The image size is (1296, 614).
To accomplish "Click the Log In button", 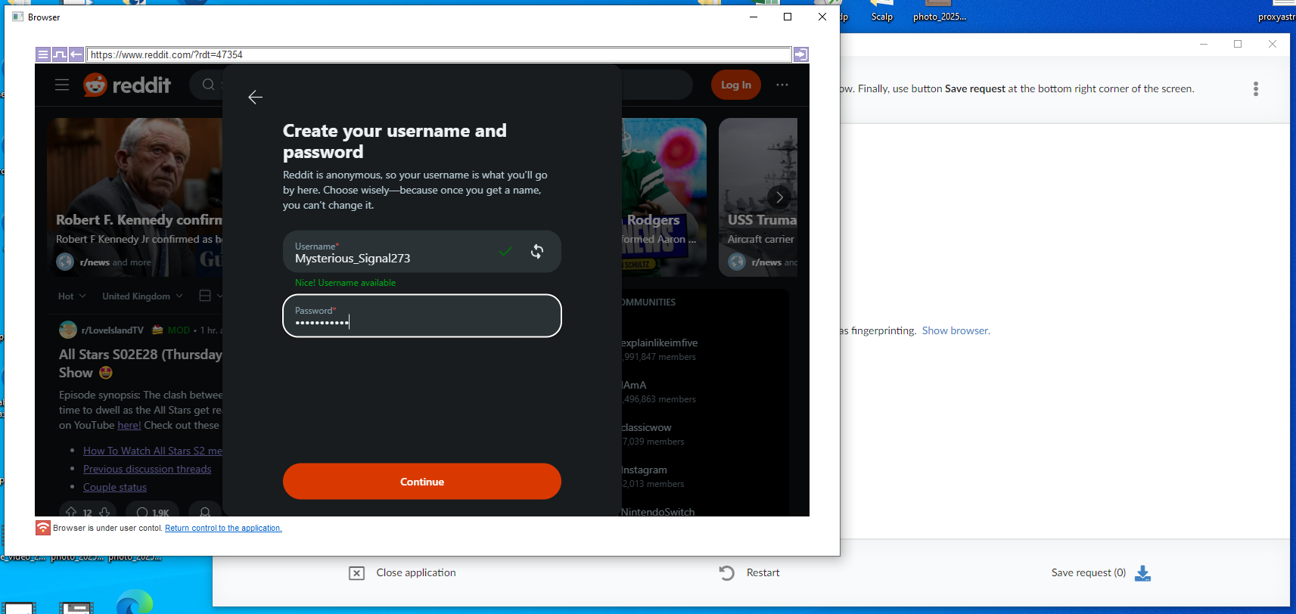I will coord(735,85).
